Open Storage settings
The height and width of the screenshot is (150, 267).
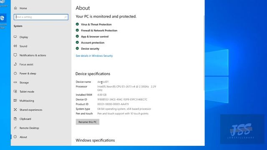click(24, 82)
